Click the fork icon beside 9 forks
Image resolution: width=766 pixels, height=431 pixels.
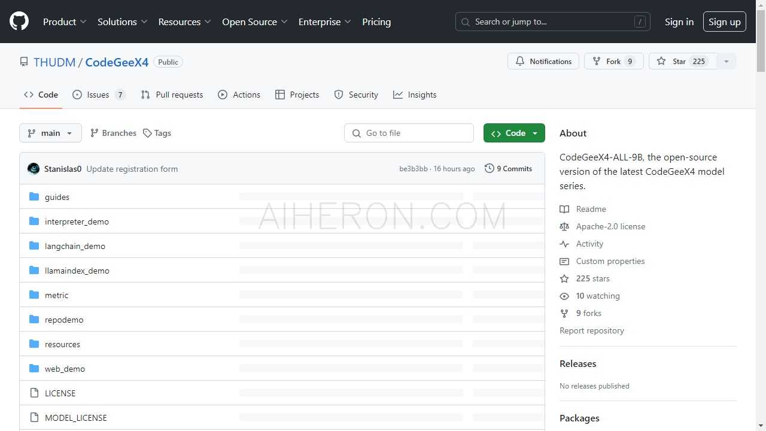tap(564, 313)
